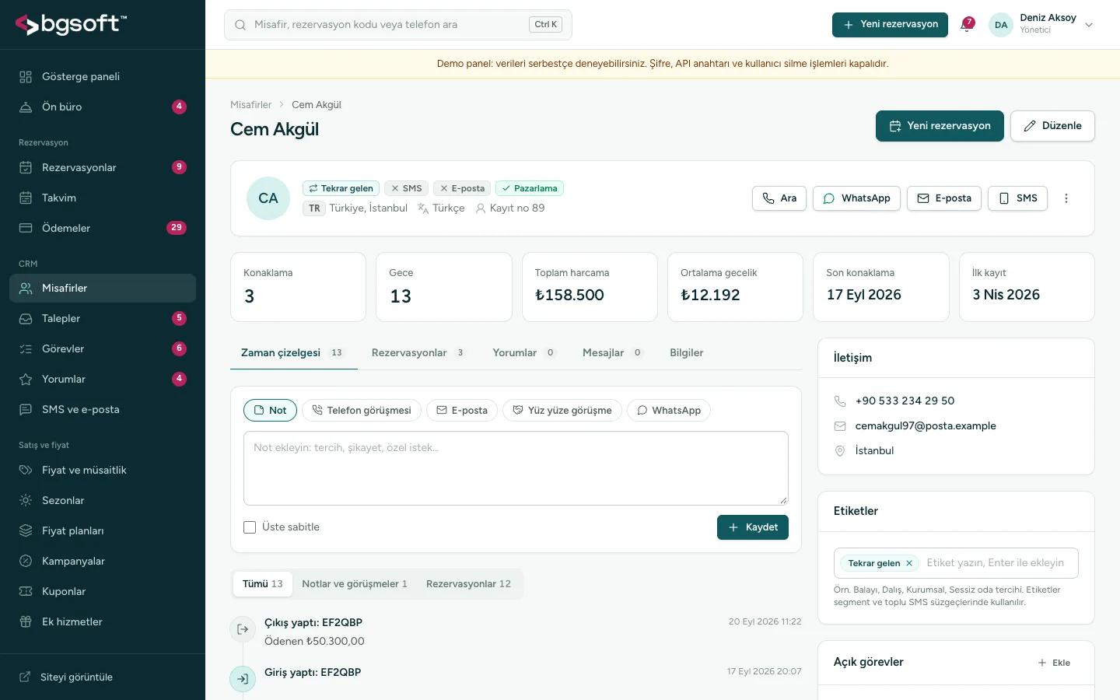Screen dimensions: 1120x700
Task: Open Kampanyalar in sidebar
Action: coord(103,561)
